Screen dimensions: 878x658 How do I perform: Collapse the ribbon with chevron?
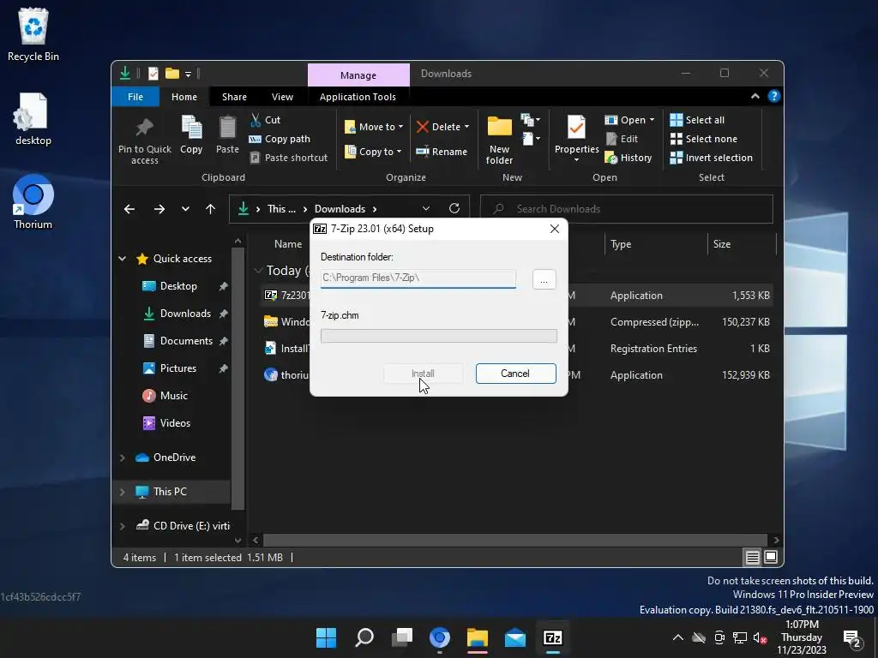tap(755, 96)
